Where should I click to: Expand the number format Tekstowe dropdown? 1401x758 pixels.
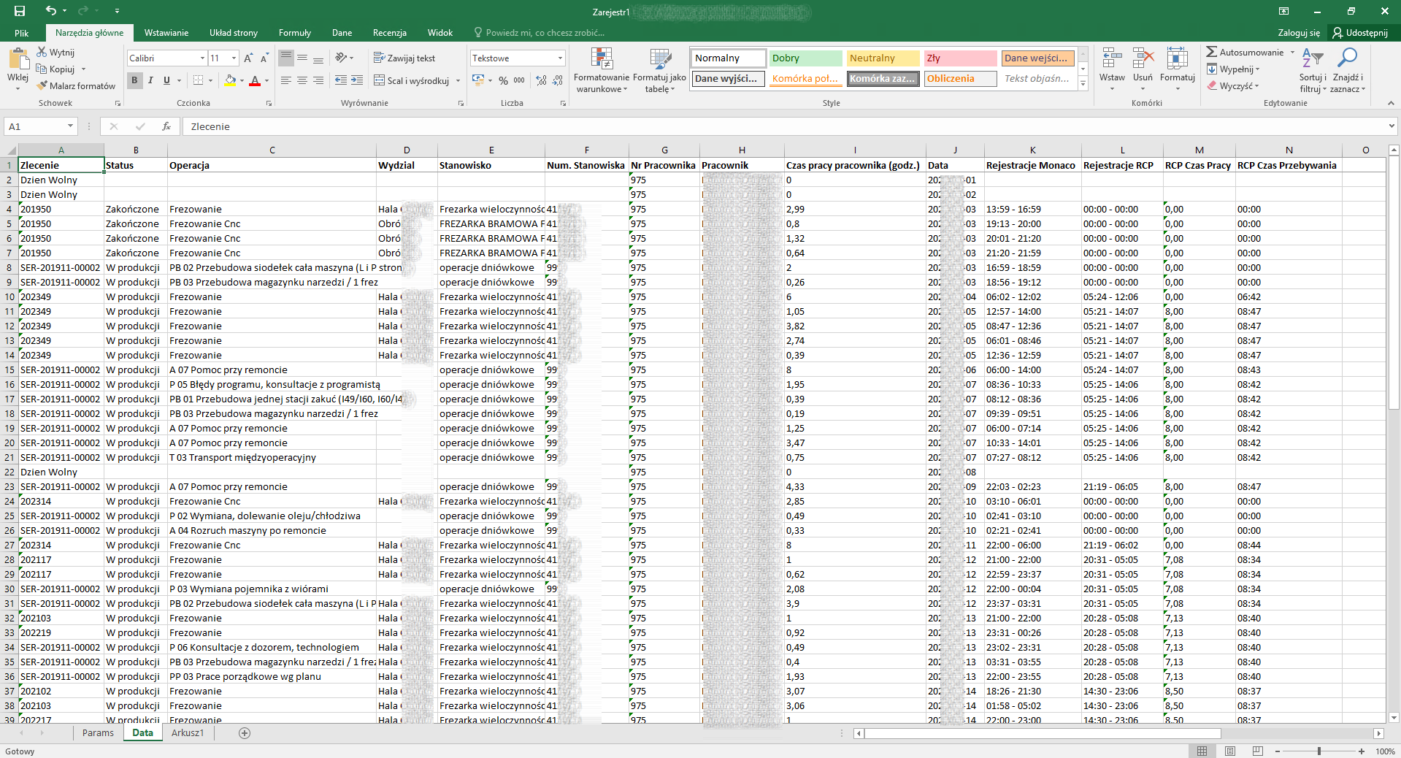(560, 58)
